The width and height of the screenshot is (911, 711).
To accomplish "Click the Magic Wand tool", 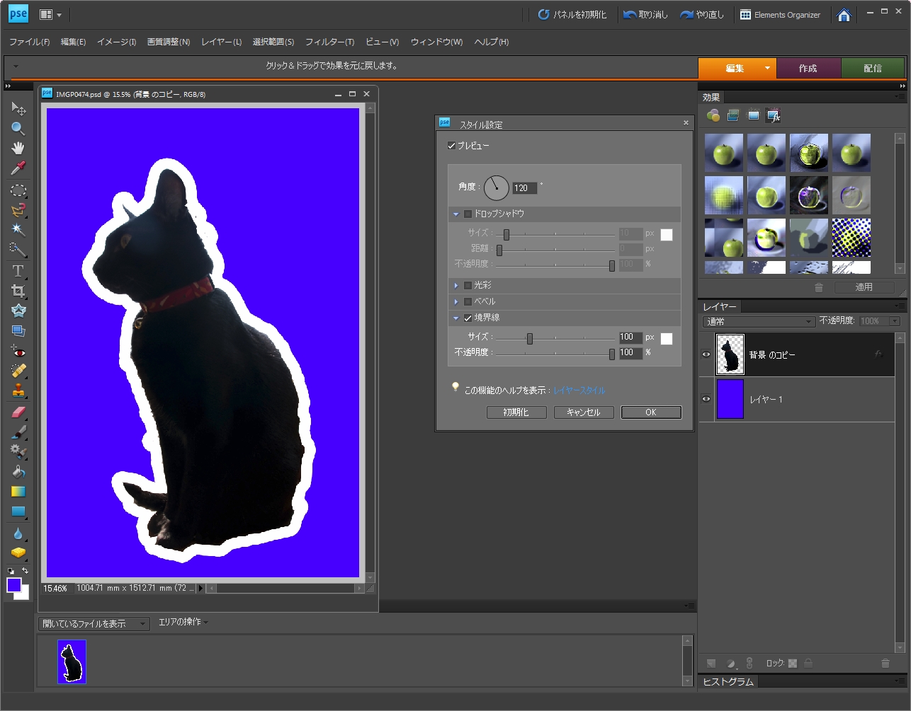I will click(x=18, y=230).
